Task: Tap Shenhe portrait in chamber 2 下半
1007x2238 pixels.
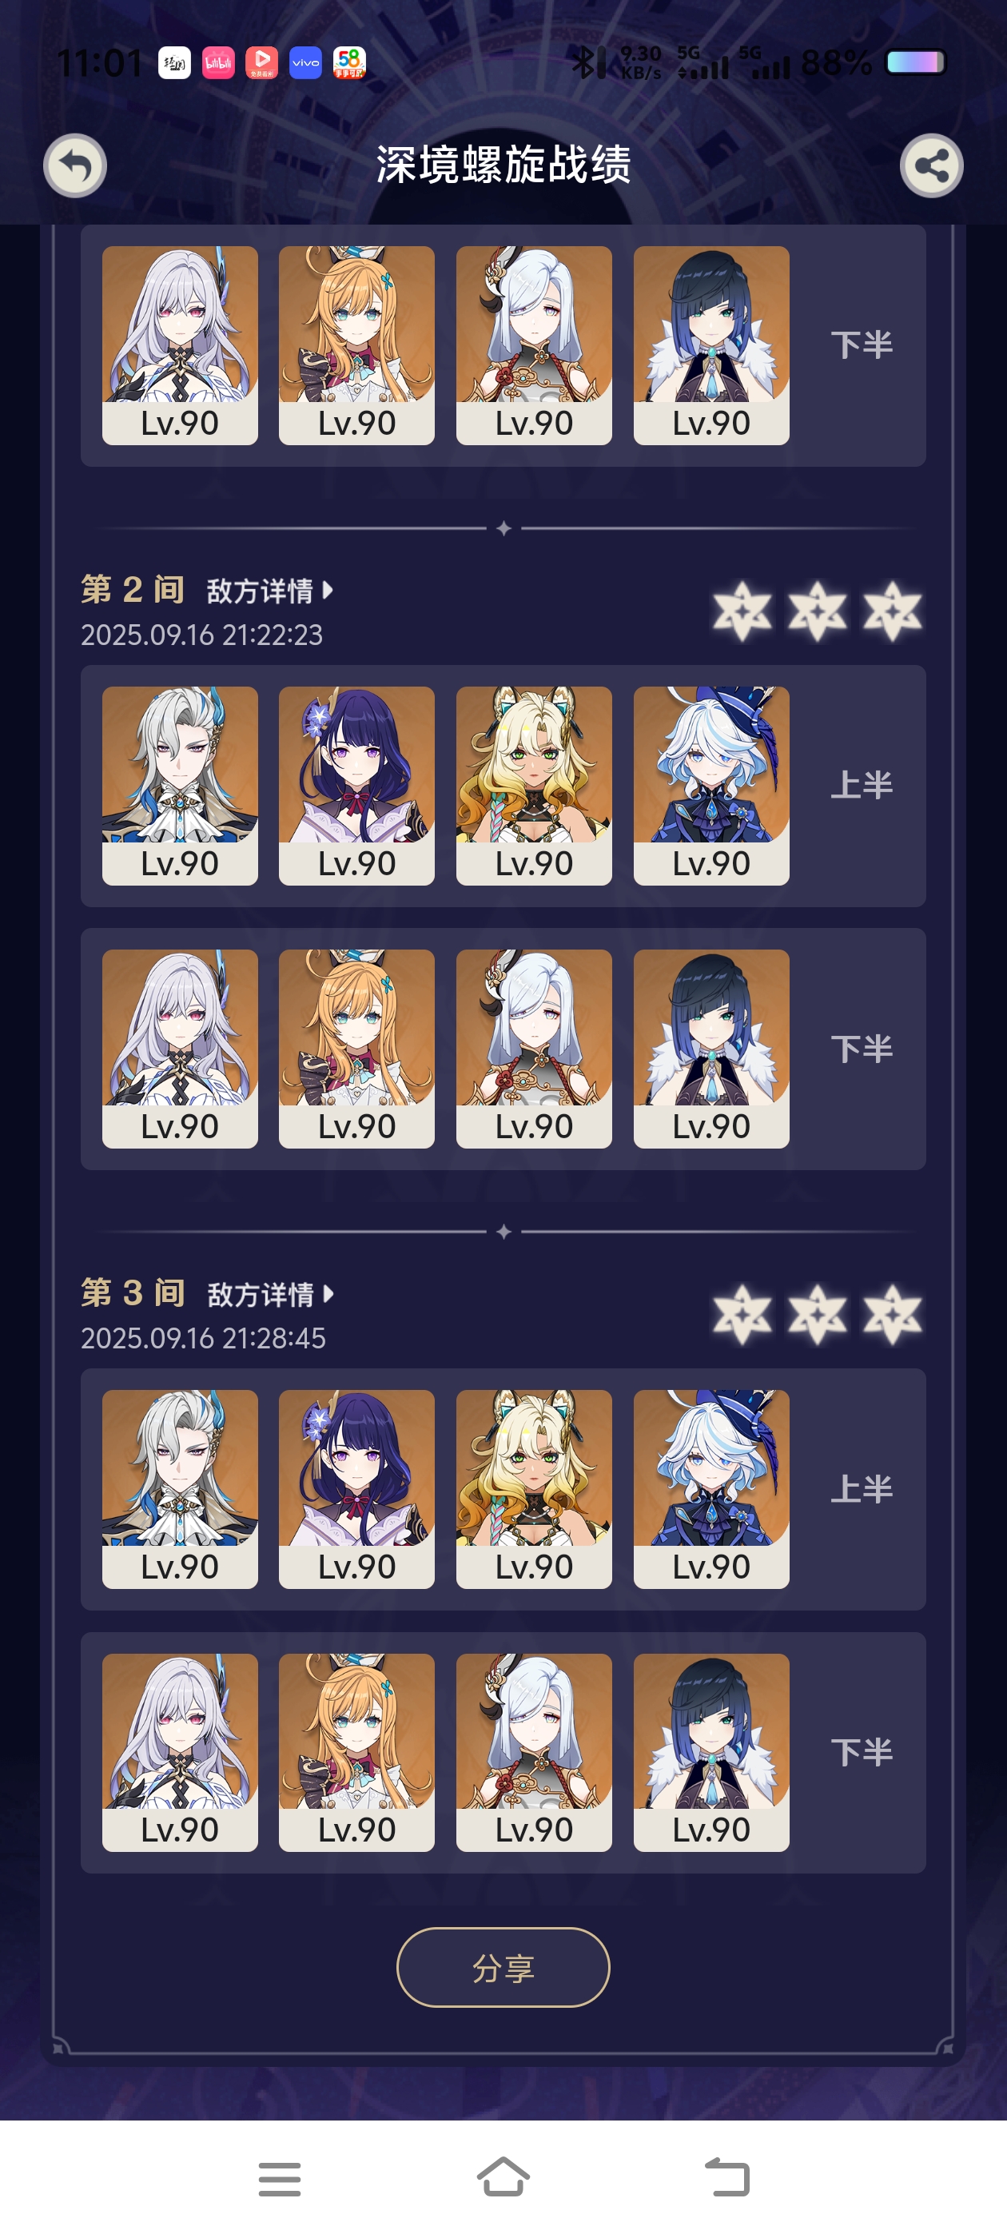Action: point(534,1049)
